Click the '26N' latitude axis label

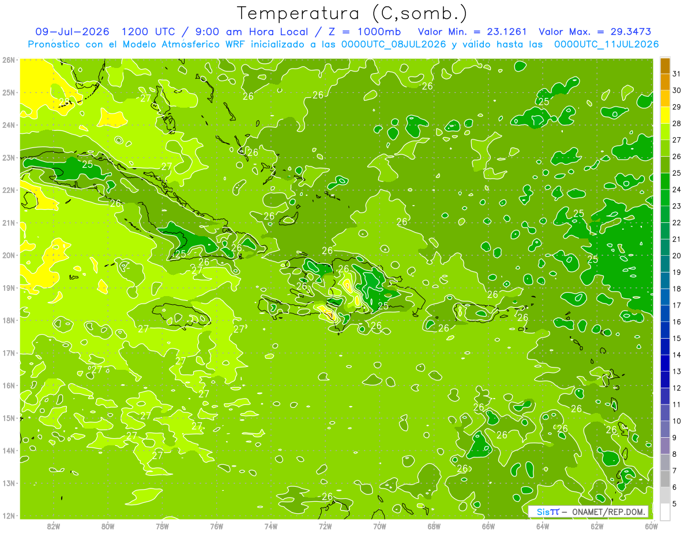coord(9,60)
